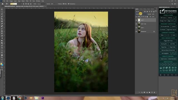Select the Eyedropper tool
The width and height of the screenshot is (178, 100).
point(2,24)
